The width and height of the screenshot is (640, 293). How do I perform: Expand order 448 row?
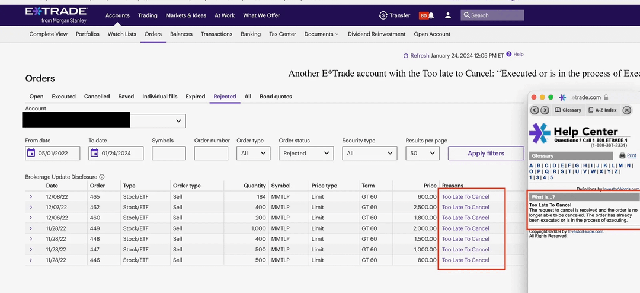tap(31, 239)
